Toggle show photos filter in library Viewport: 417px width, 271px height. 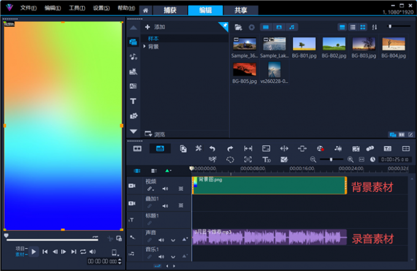[278, 27]
